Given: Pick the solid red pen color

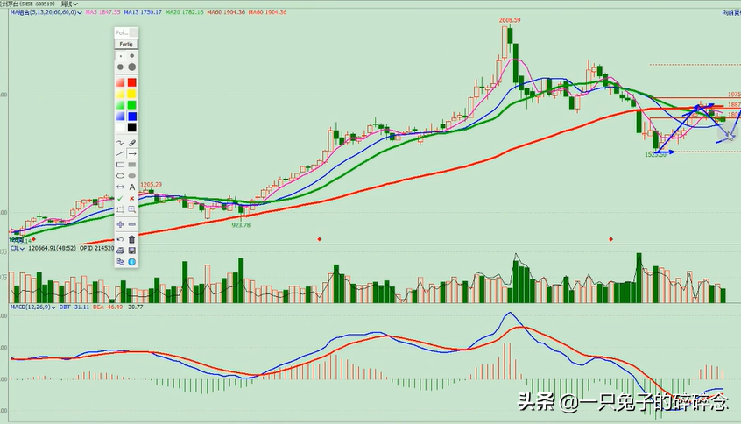Looking at the screenshot, I should tap(132, 82).
